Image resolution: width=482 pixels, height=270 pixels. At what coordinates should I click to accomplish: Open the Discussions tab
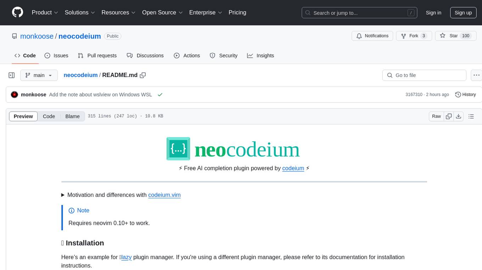145,55
